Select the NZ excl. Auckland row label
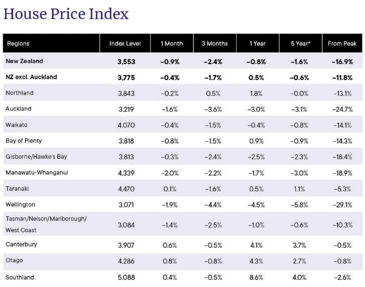This screenshot has height=287, width=365. click(x=31, y=77)
